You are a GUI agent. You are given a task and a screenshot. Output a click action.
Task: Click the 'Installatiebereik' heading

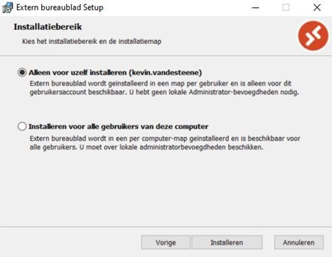(47, 26)
